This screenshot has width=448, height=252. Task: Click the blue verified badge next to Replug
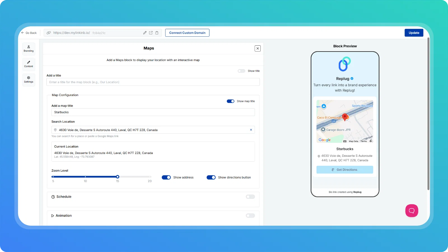(x=352, y=79)
